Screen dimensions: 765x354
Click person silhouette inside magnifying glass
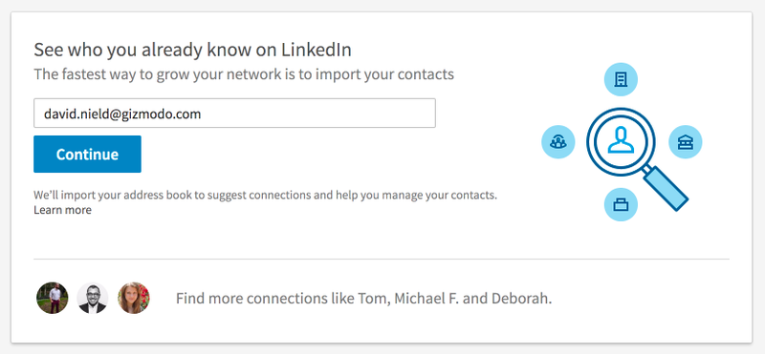coord(621,140)
